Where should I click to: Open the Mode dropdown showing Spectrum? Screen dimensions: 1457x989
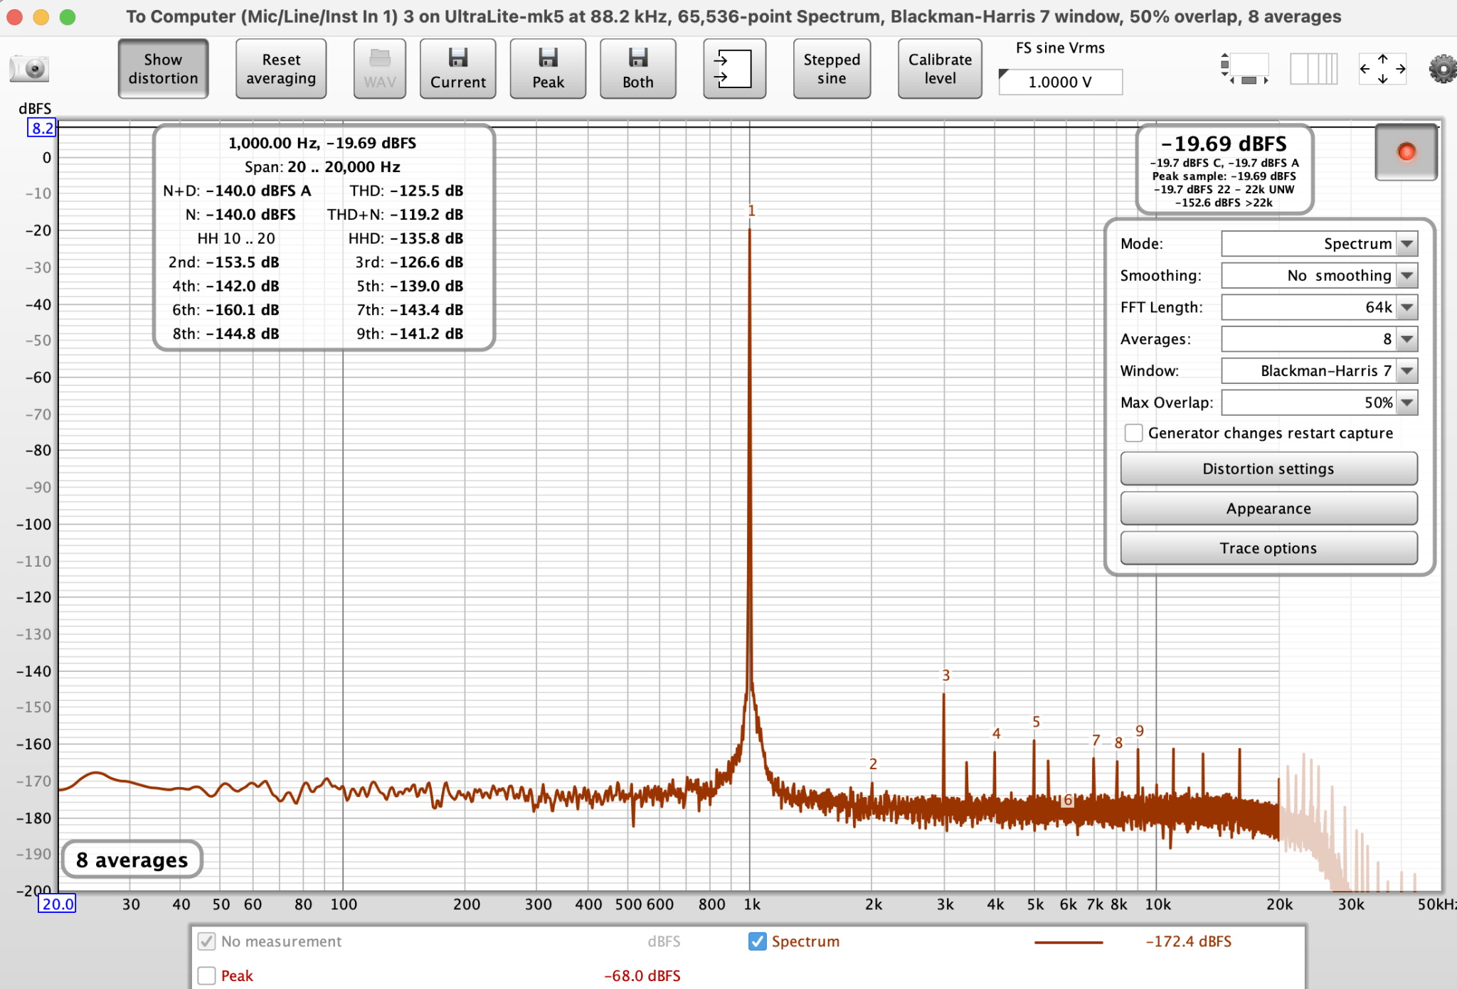coord(1319,244)
